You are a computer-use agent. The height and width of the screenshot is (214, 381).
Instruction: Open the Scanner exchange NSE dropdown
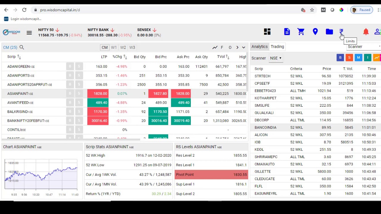pyautogui.click(x=276, y=58)
